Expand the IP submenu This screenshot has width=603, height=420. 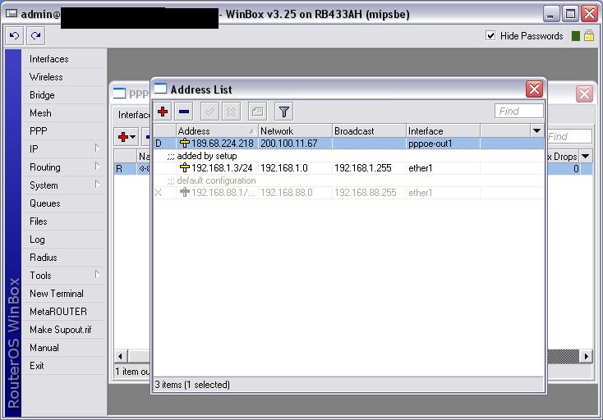coord(63,148)
